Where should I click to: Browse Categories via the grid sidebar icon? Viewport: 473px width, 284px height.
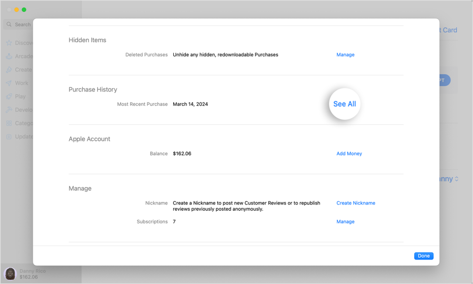pyautogui.click(x=9, y=123)
